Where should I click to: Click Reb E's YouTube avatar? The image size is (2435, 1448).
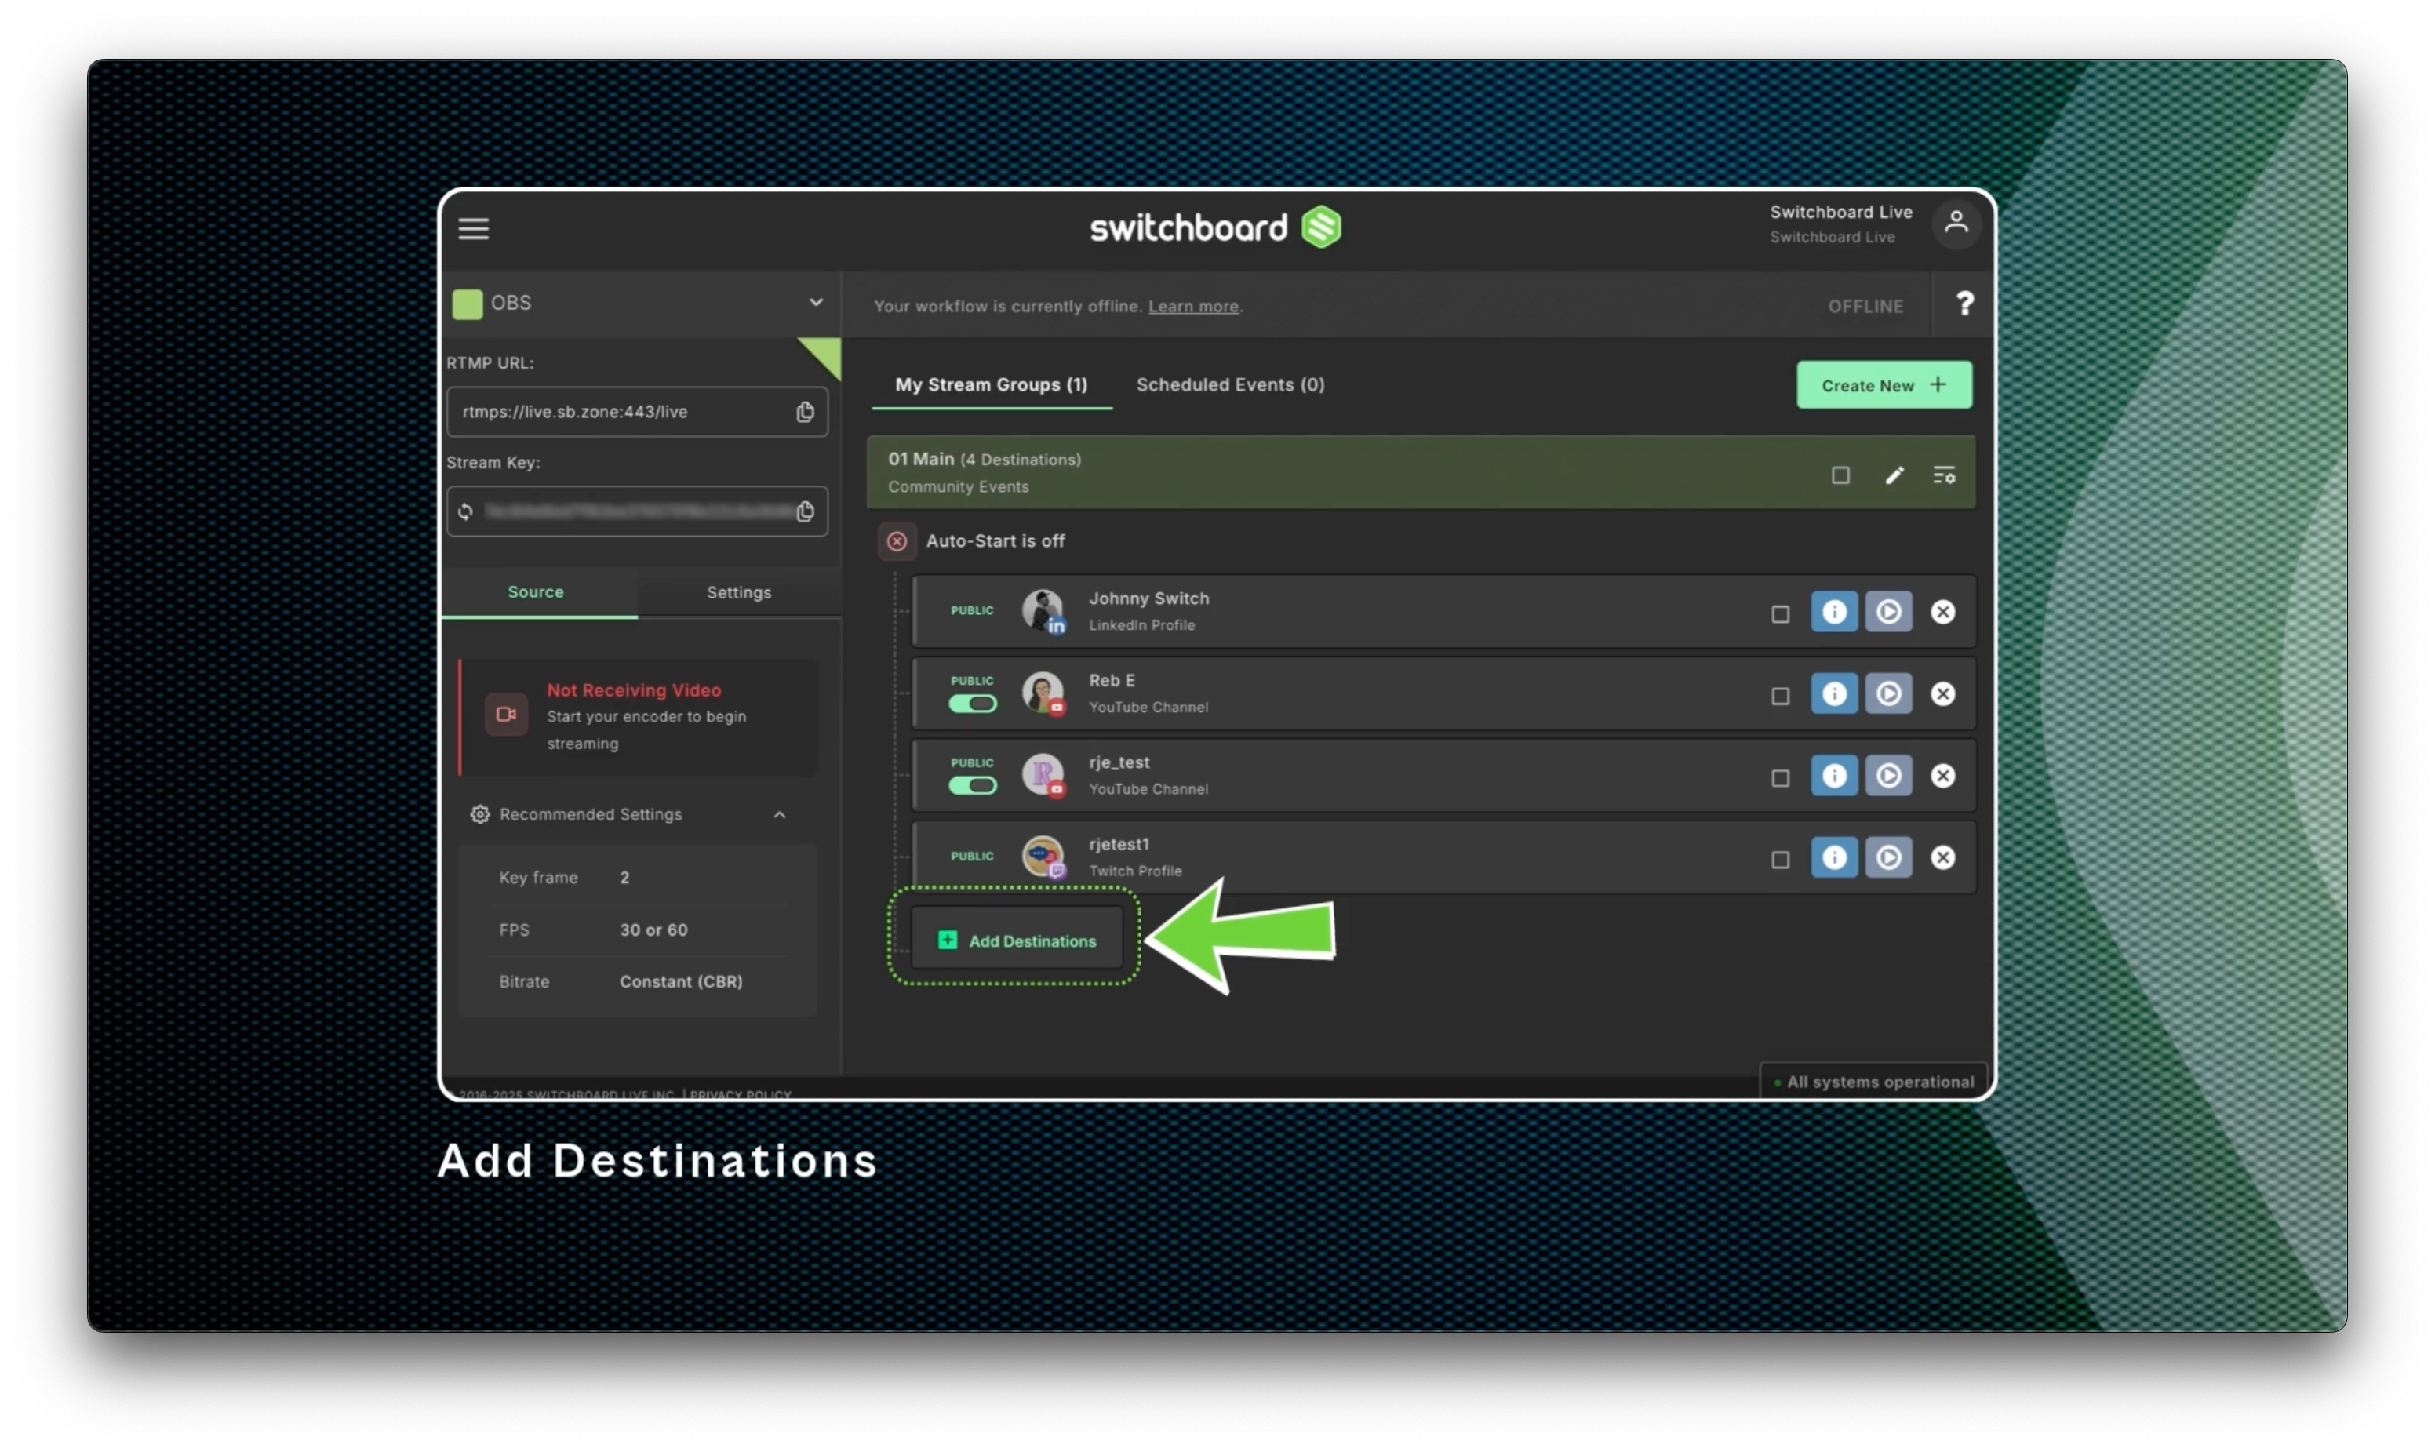coord(1042,693)
